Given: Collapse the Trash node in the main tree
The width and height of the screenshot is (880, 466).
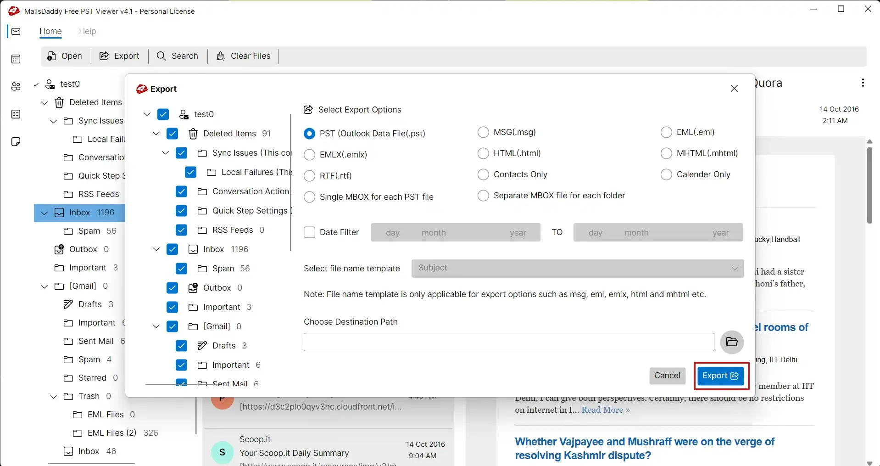Looking at the screenshot, I should point(54,396).
